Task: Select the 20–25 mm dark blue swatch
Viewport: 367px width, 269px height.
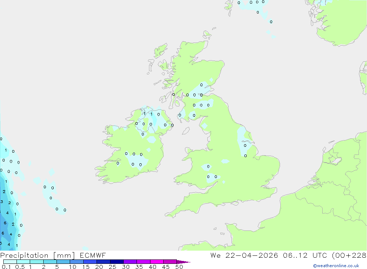Action: click(103, 262)
